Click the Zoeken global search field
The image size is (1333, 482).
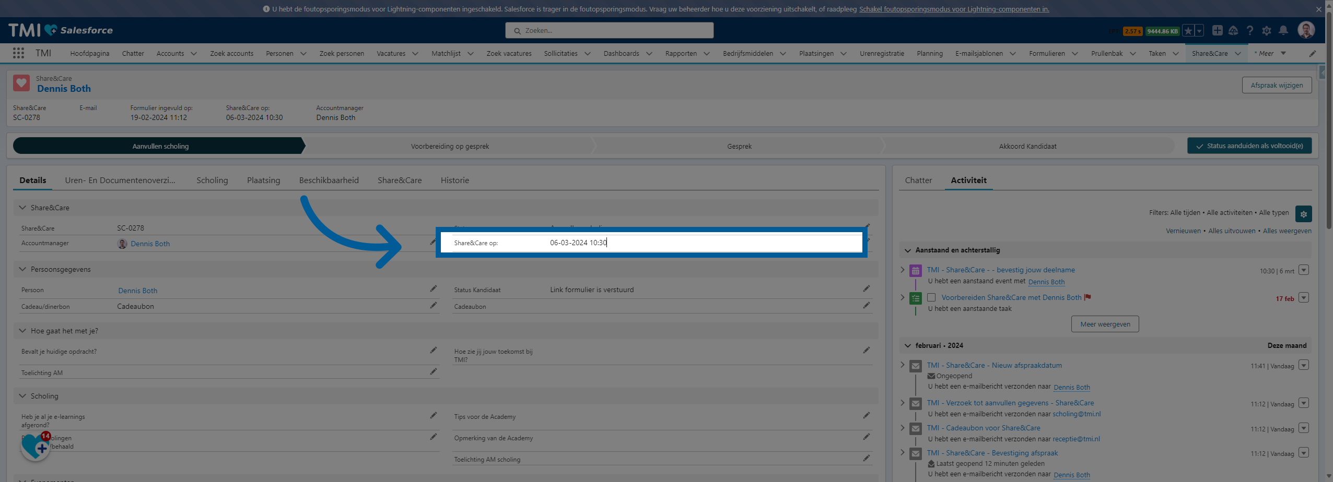pyautogui.click(x=609, y=31)
